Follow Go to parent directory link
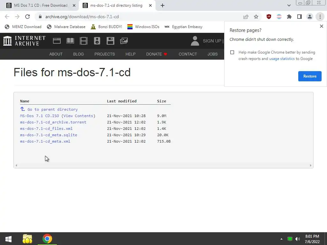This screenshot has width=327, height=245. (53, 109)
